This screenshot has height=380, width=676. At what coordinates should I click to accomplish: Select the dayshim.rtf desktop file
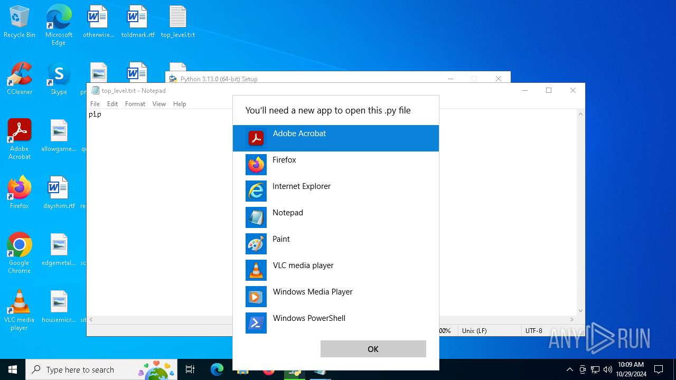point(59,193)
